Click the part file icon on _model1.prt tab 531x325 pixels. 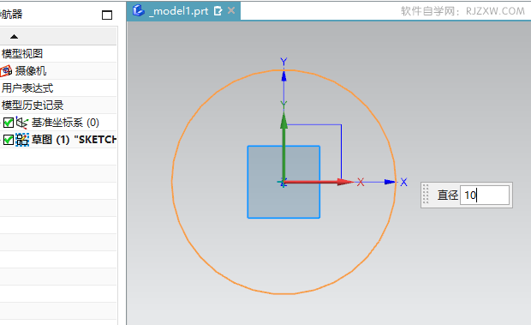click(138, 10)
